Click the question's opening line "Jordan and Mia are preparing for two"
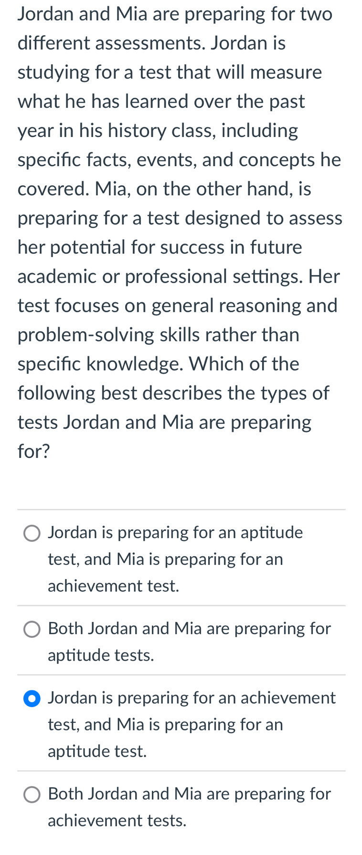 175,14
